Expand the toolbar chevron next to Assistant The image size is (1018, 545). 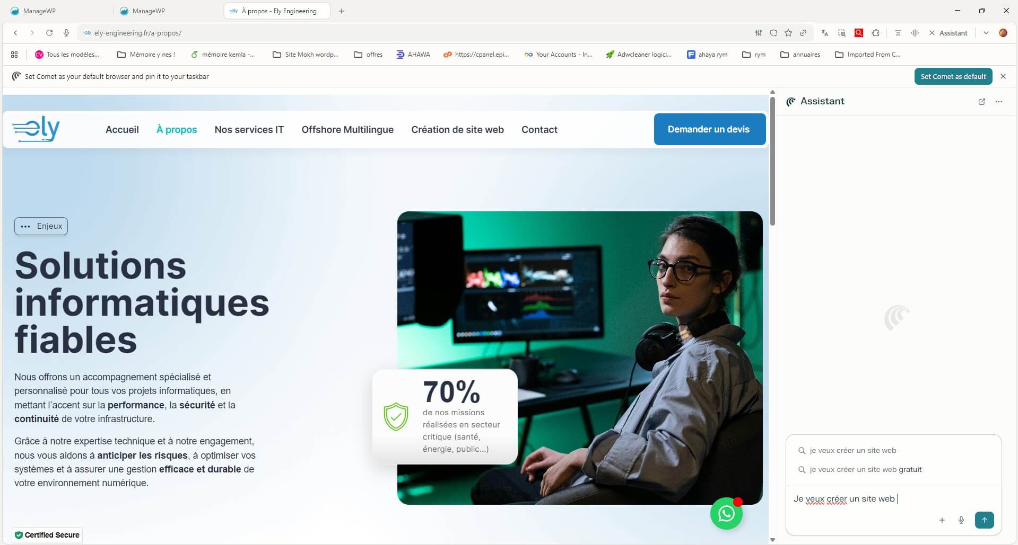(986, 33)
